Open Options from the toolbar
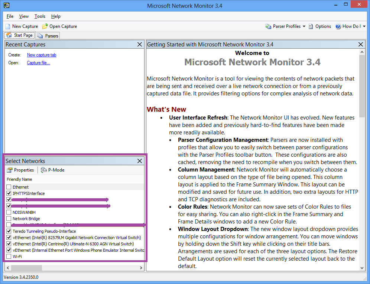 point(319,26)
